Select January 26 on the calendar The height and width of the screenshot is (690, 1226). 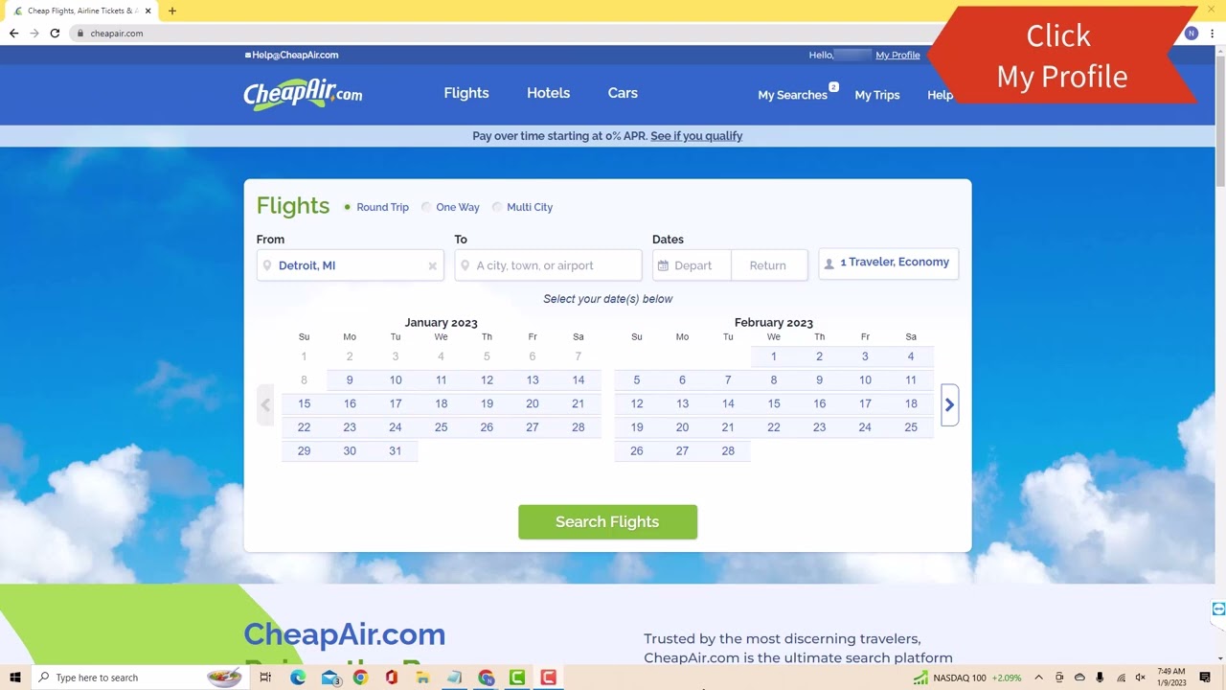tap(487, 427)
